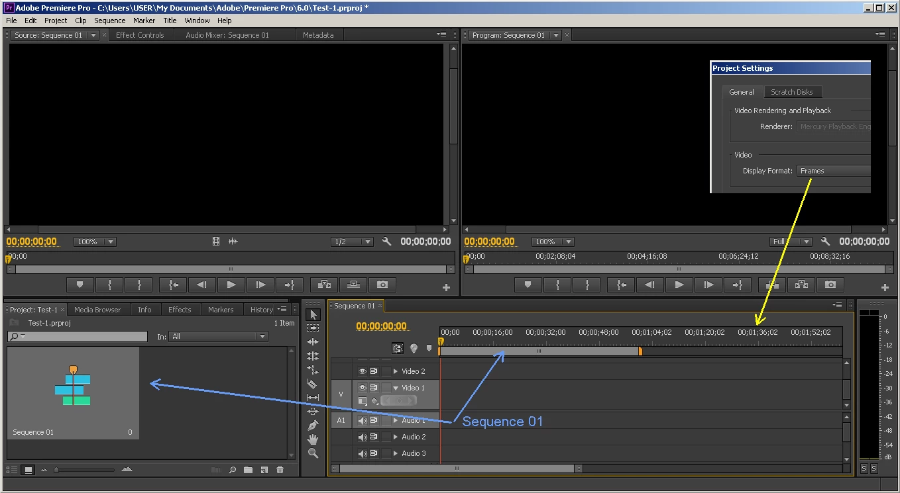The height and width of the screenshot is (493, 900).
Task: Expand the Audio 2 track
Action: pos(396,437)
